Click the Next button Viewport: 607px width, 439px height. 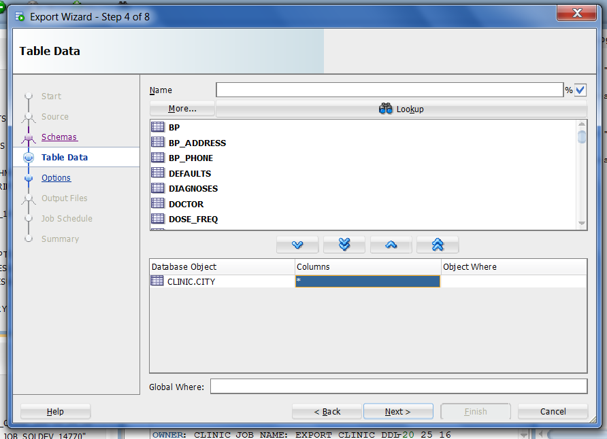click(398, 411)
